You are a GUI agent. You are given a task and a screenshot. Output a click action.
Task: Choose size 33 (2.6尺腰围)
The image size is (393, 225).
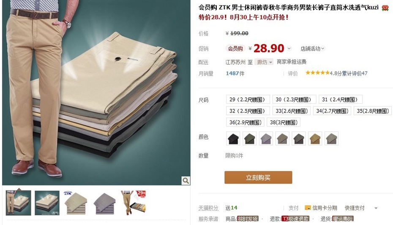tap(292, 111)
